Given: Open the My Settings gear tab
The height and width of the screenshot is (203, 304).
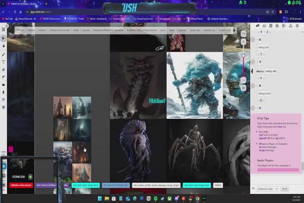Looking at the screenshot, I should pyautogui.click(x=297, y=26).
